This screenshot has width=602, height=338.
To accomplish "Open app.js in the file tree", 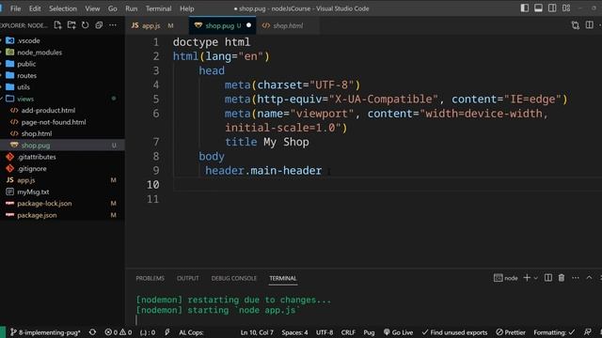I will tap(62, 180).
